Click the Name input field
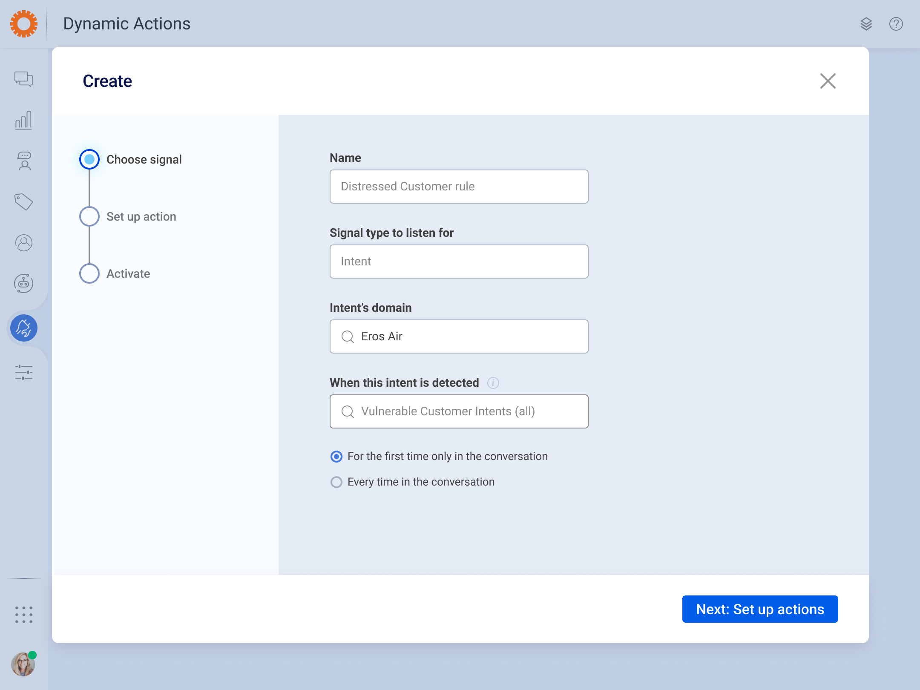The image size is (920, 690). [459, 187]
